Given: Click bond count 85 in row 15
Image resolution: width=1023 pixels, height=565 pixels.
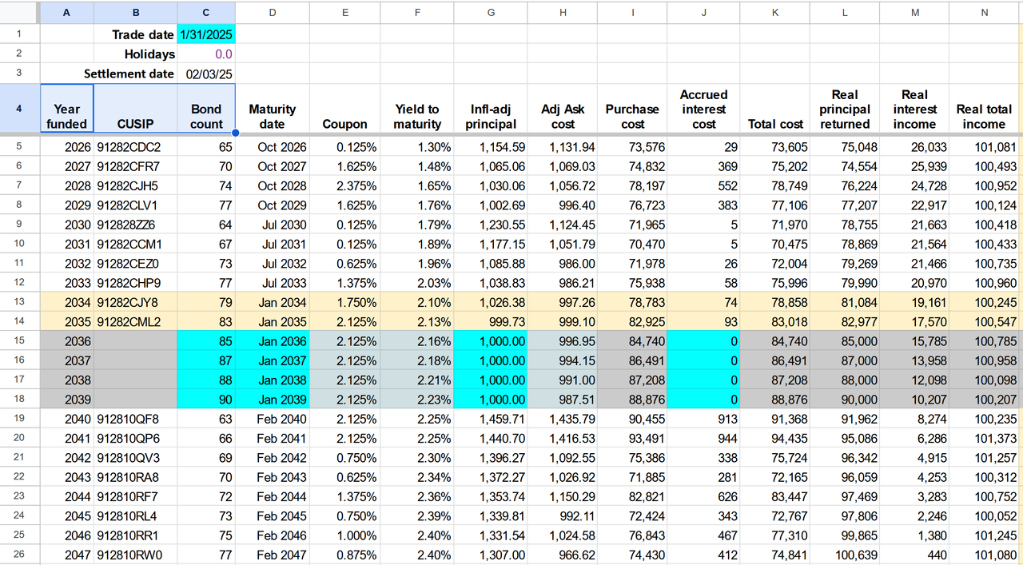Looking at the screenshot, I should (206, 341).
